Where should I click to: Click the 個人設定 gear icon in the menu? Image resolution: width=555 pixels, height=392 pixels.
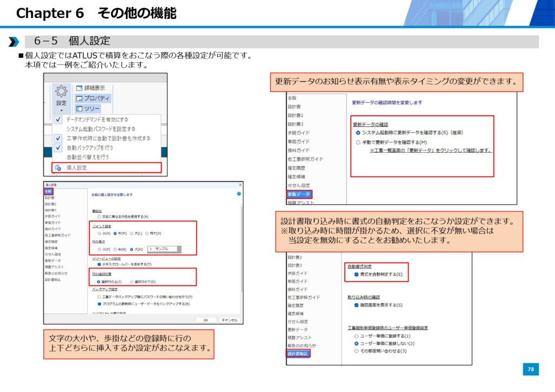coord(59,168)
